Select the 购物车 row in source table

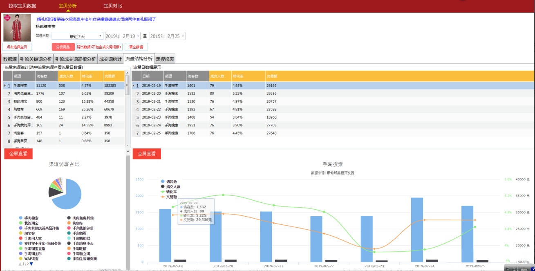64,109
